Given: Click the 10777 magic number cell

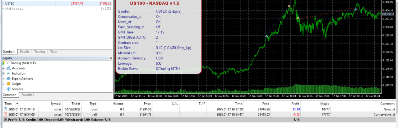Looking at the screenshot, I should pyautogui.click(x=325, y=109).
